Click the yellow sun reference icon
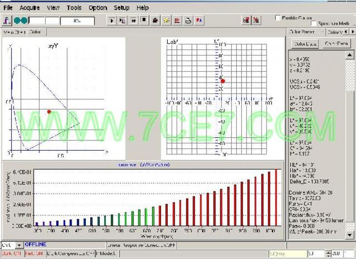 coord(166,20)
